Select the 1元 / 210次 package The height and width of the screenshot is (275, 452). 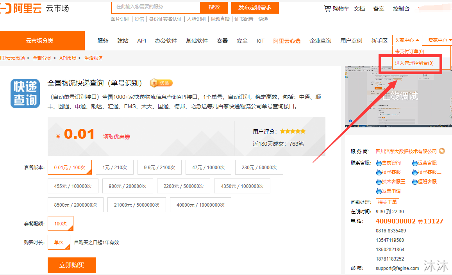tap(115, 167)
